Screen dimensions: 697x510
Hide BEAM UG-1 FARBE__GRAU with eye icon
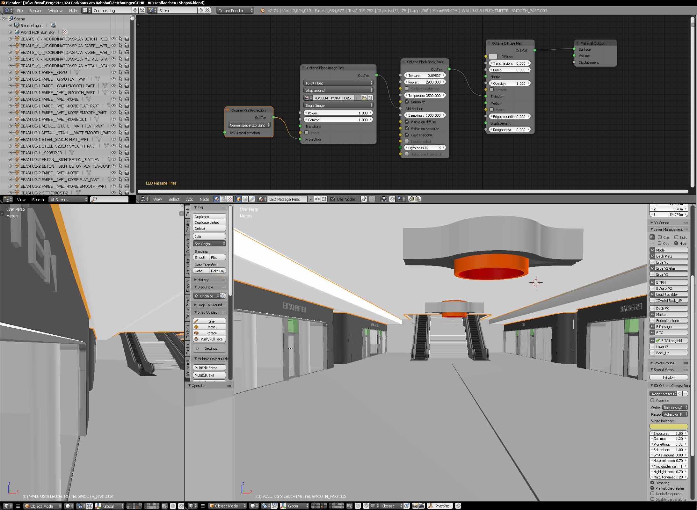113,72
